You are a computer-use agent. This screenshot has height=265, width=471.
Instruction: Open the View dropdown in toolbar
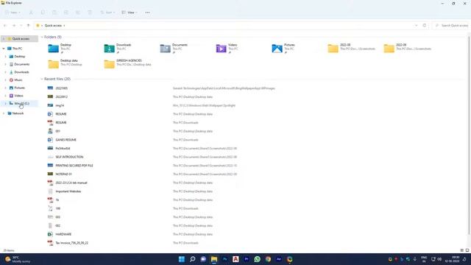click(130, 13)
